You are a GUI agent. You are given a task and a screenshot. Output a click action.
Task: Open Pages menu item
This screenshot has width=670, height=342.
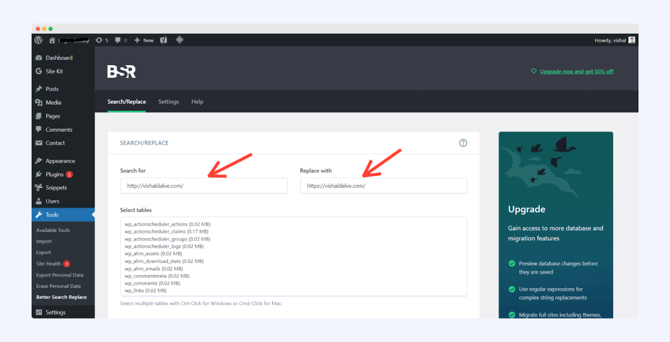(53, 116)
